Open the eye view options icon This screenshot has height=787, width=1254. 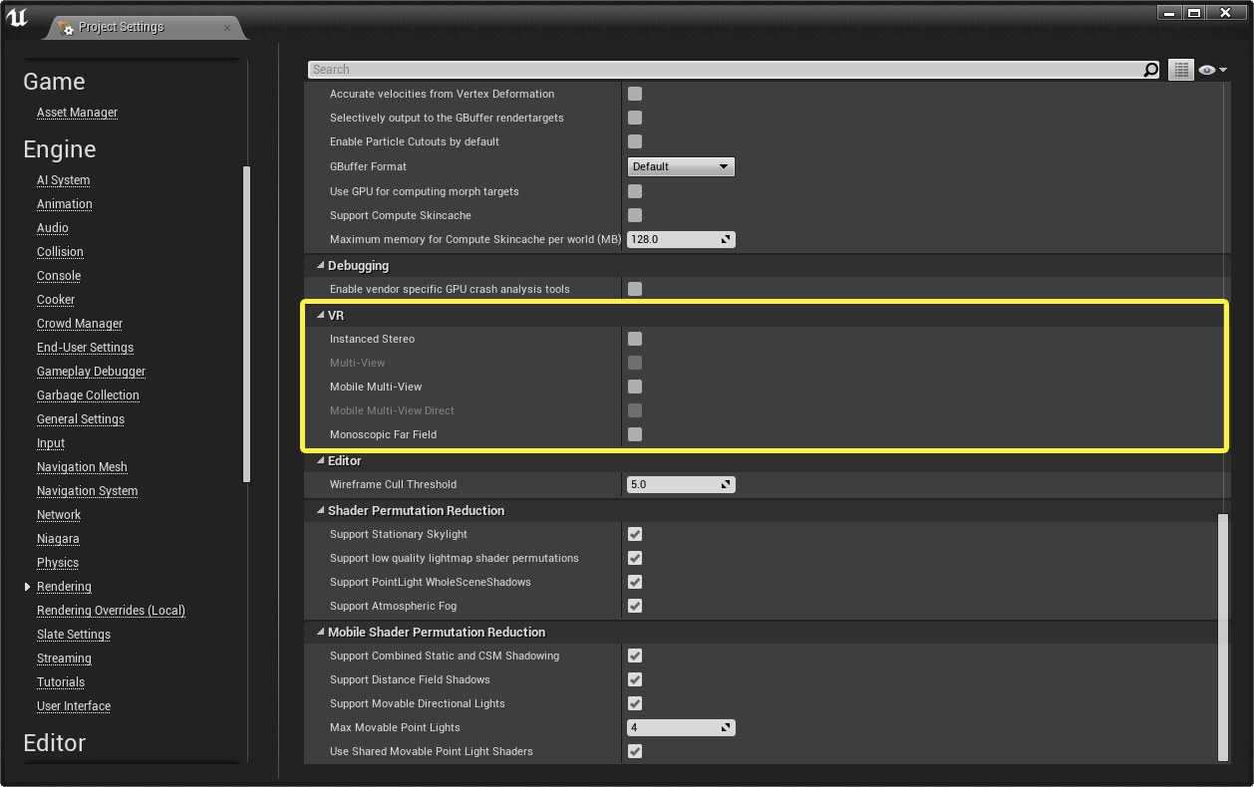click(1212, 70)
